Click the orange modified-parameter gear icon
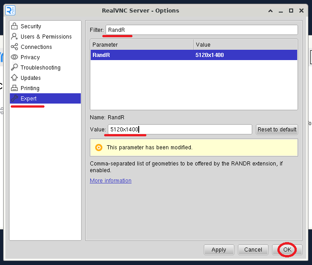312x265 pixels. click(99, 148)
